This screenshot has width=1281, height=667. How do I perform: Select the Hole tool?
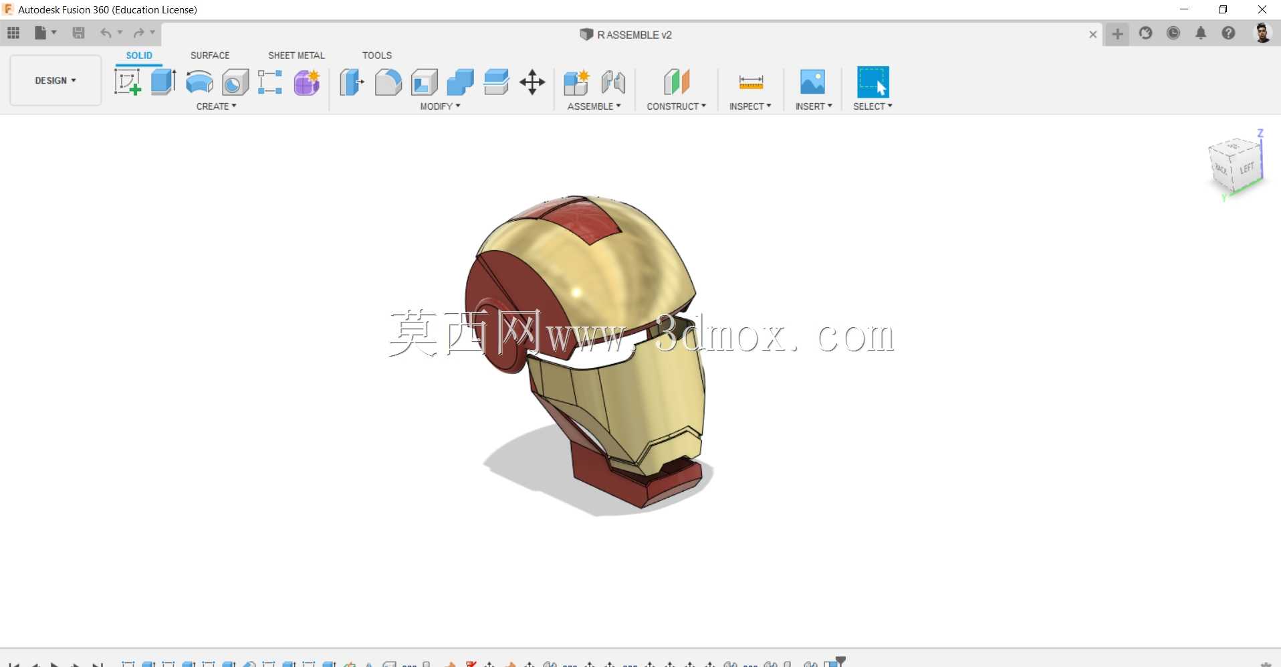tap(235, 82)
